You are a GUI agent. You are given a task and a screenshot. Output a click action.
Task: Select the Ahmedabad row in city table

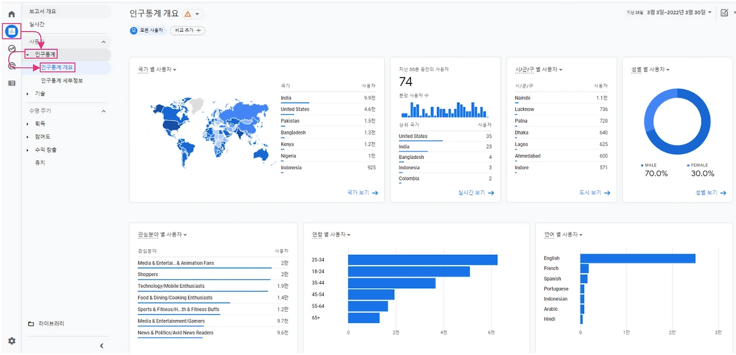pos(561,156)
